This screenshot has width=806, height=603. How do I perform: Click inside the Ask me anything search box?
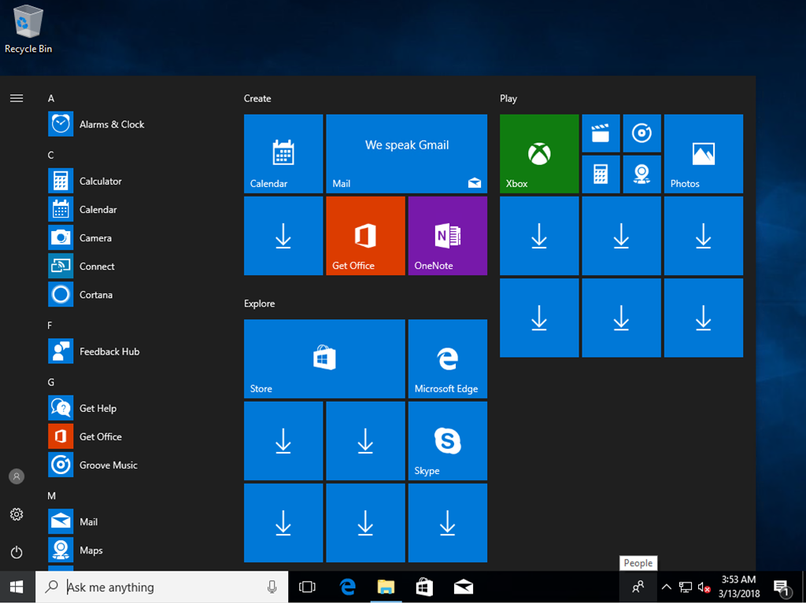click(157, 586)
